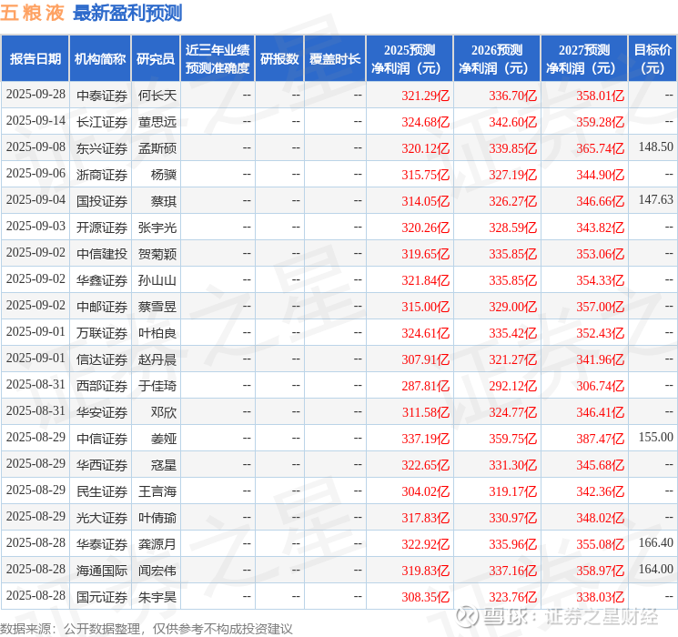Click target price 166.40
The height and width of the screenshot is (637, 678).
pos(656,542)
